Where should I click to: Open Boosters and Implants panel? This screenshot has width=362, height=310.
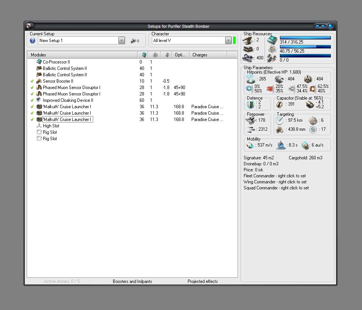[x=132, y=281]
